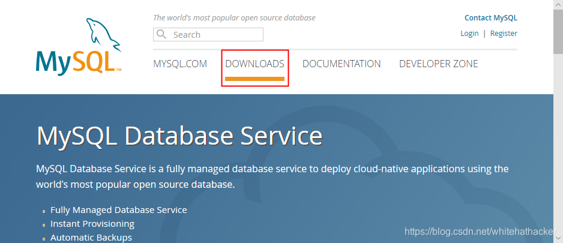Open the DEVELOPER ZONE tab
This screenshot has height=243, width=563.
click(x=438, y=64)
